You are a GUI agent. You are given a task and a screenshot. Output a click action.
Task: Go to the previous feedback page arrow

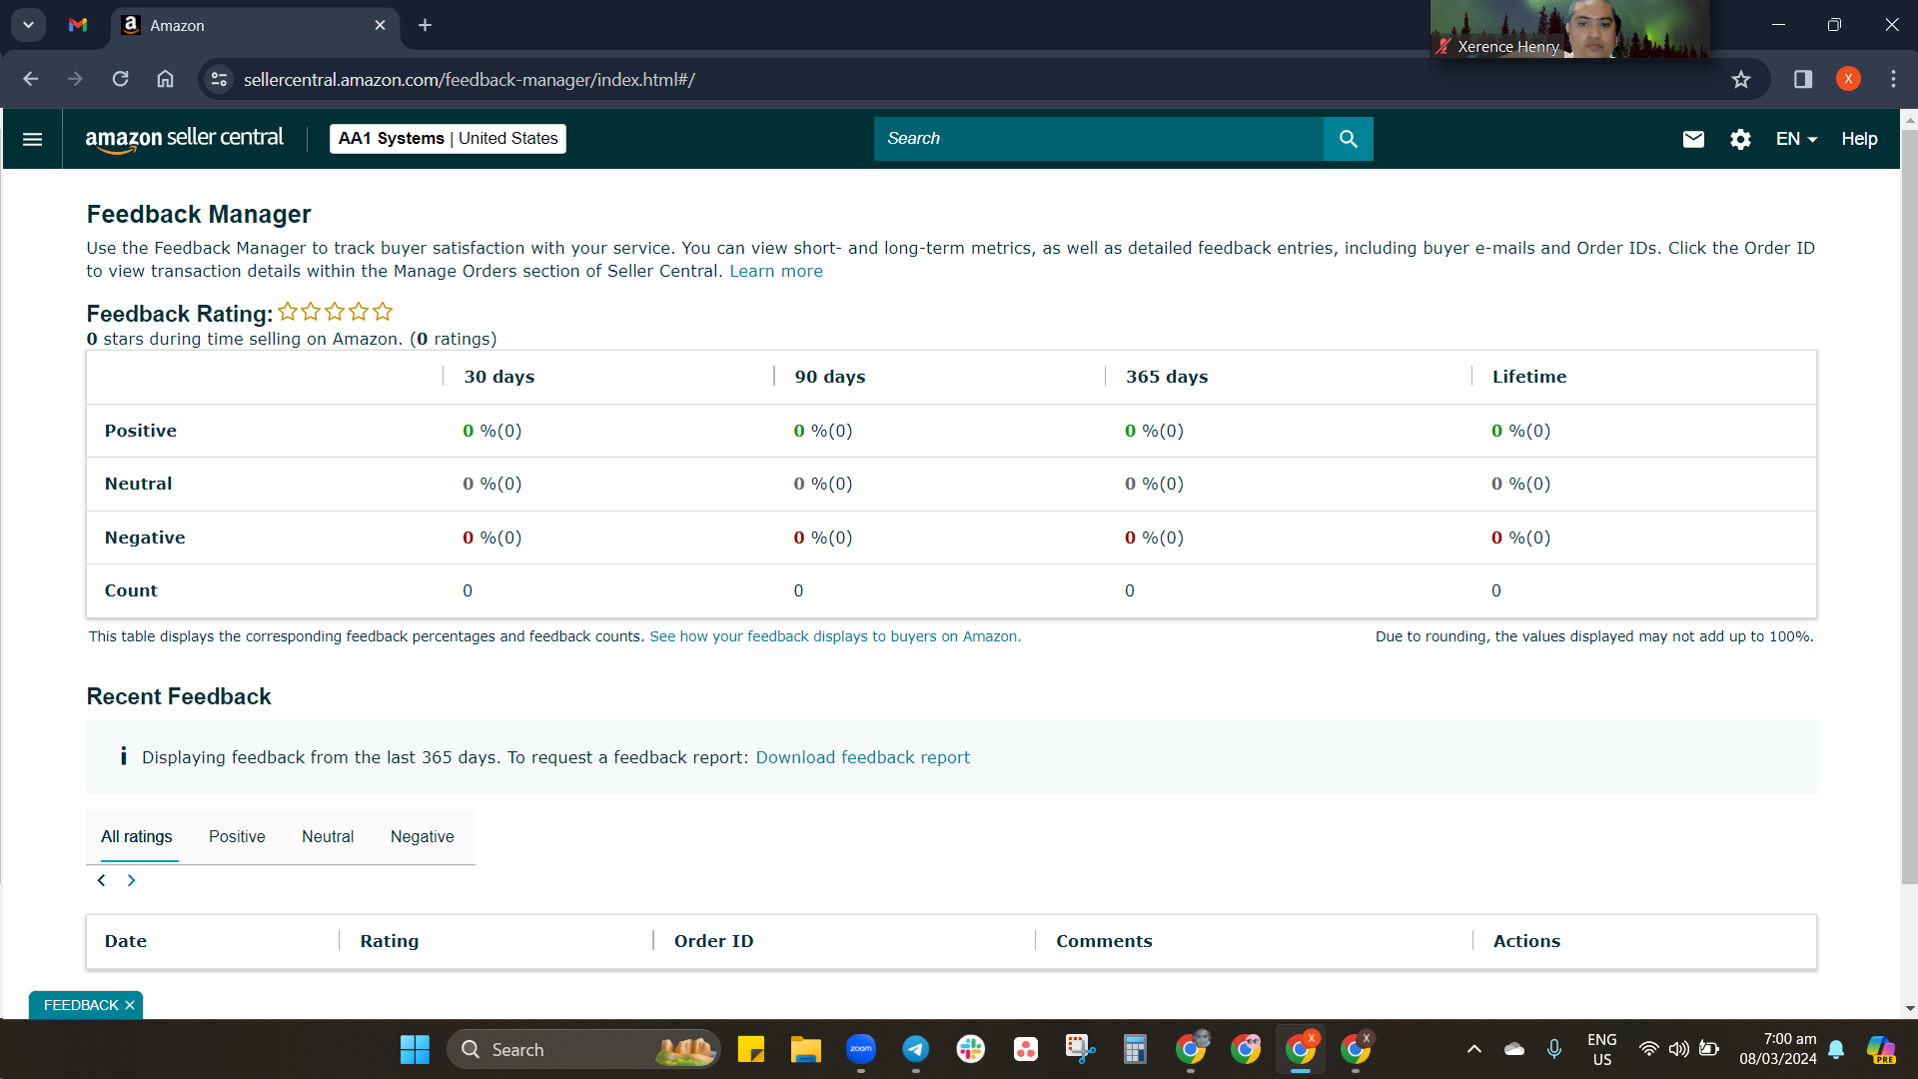point(101,880)
